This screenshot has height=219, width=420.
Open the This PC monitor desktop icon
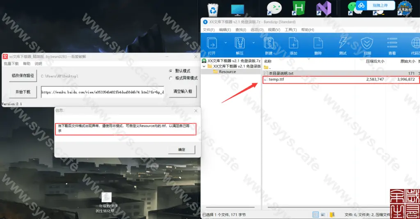(237, 10)
